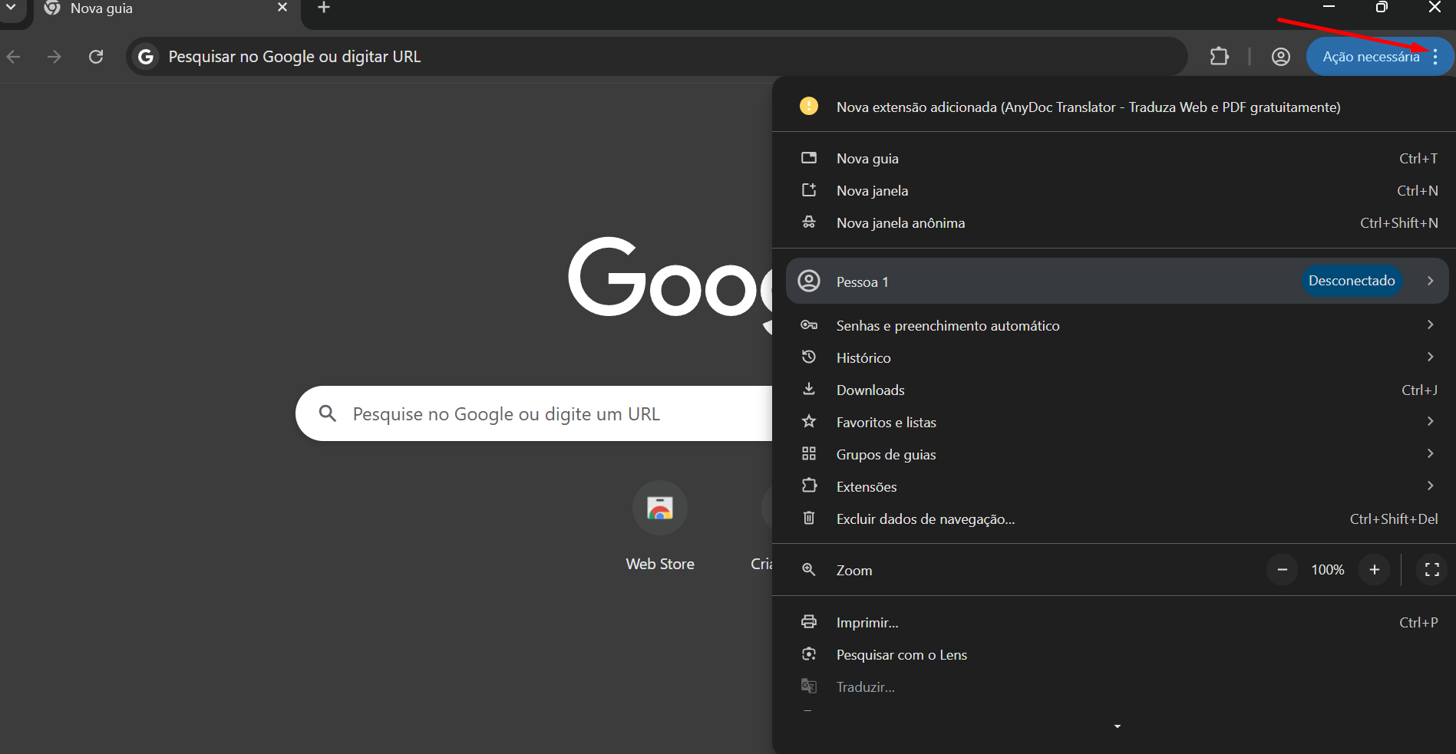Focus the address bar search field
The width and height of the screenshot is (1456, 754).
coord(657,56)
